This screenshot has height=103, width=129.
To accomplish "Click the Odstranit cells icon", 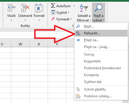I will 25,8.
